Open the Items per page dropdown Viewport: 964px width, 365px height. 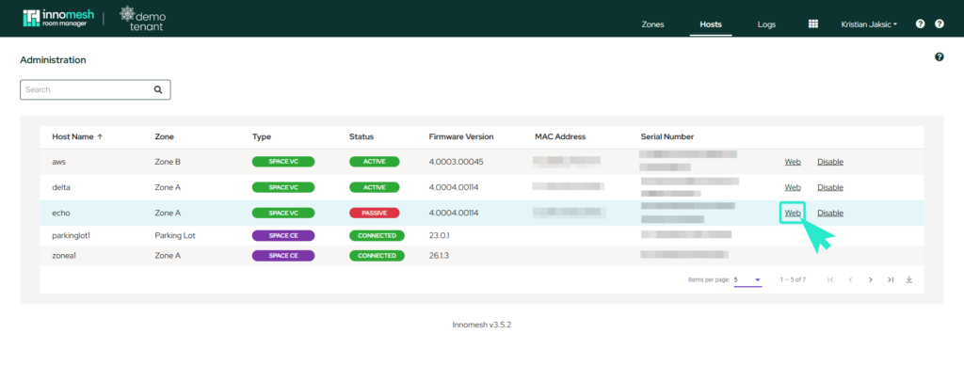[x=747, y=280]
